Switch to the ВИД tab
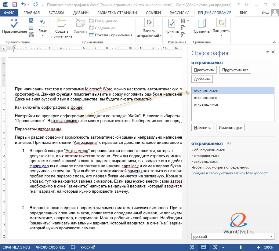This screenshot has height=251, width=279. coord(243,13)
